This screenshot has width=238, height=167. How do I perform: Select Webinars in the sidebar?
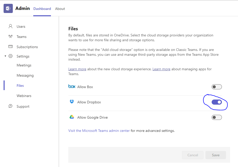24,95
